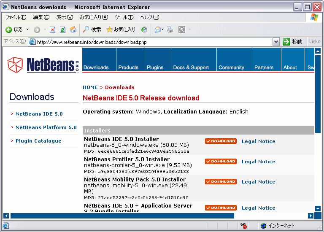Click netbeans-profiler-5_0-win.exe file name text

point(124,165)
